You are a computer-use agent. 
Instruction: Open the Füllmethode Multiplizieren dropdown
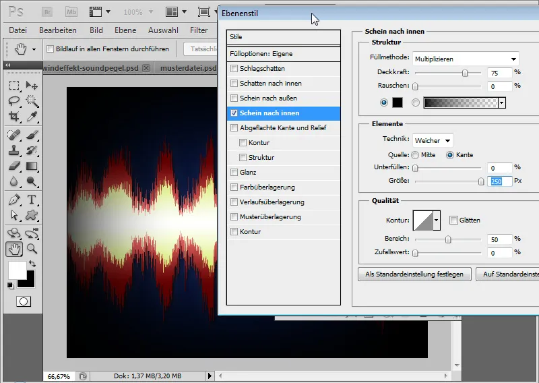(x=466, y=59)
